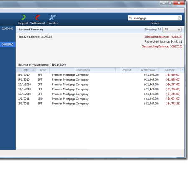Click the column chooser arrow after Balance
This screenshot has height=188, width=188.
click(182, 69)
